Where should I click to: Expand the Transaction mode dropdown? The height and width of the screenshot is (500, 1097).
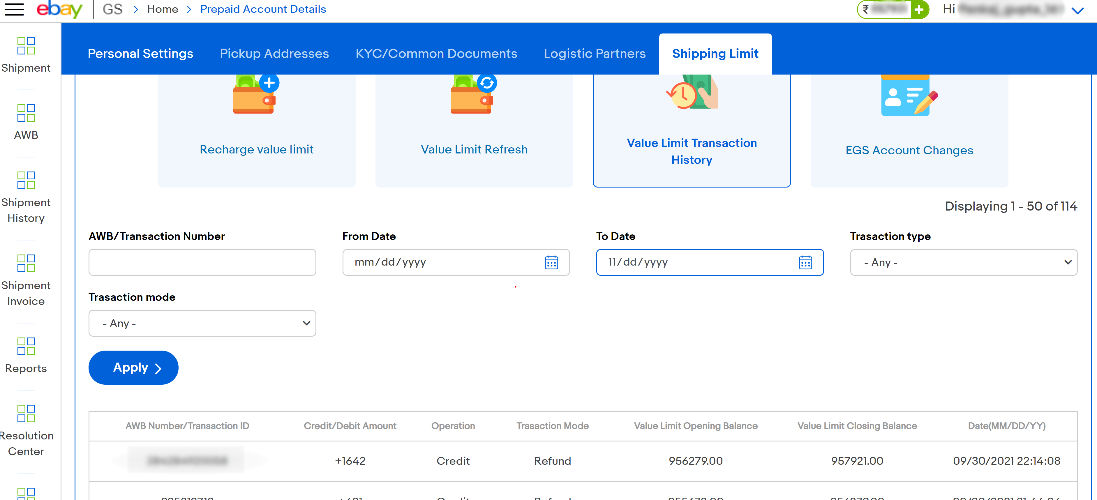coord(202,323)
